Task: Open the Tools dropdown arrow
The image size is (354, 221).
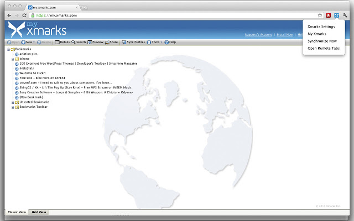Action: [x=162, y=42]
